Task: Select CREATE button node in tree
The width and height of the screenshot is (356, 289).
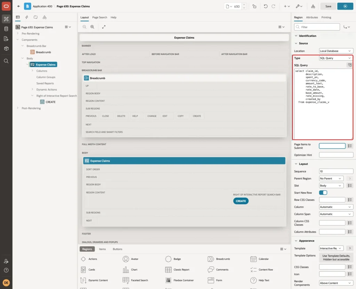Action: point(50,102)
